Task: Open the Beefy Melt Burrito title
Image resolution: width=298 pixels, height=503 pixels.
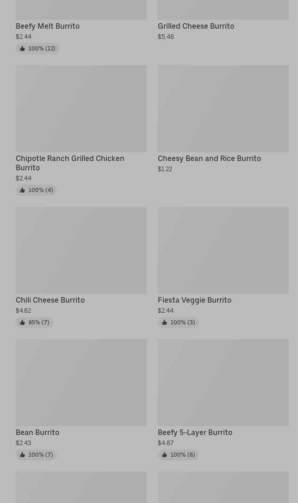Action: pyautogui.click(x=48, y=26)
